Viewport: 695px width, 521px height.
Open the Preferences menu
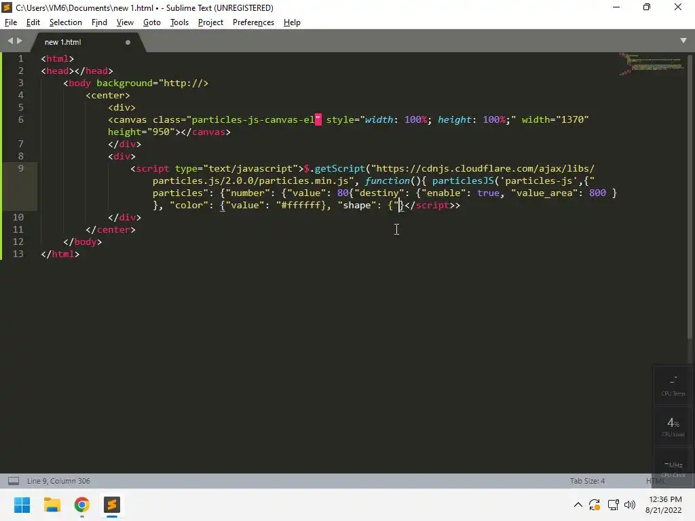tap(253, 22)
